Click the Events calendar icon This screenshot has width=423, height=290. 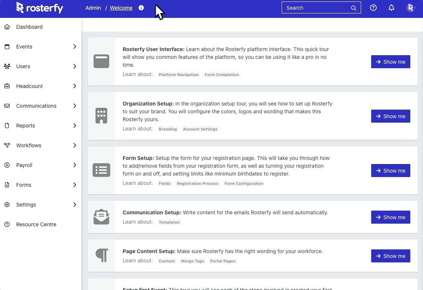coord(7,47)
